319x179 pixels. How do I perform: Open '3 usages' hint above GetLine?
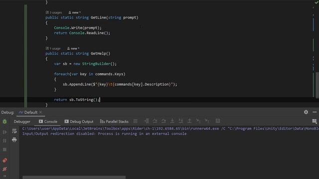(54, 12)
